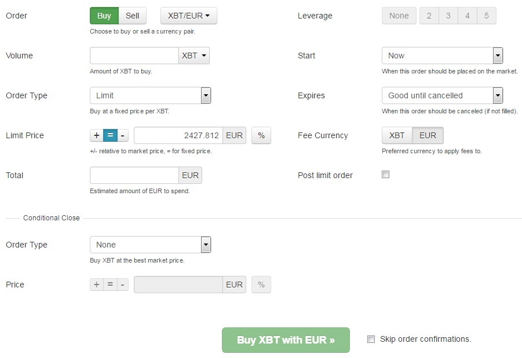The height and width of the screenshot is (358, 522).
Task: Check Skip order confirmations
Action: click(371, 339)
